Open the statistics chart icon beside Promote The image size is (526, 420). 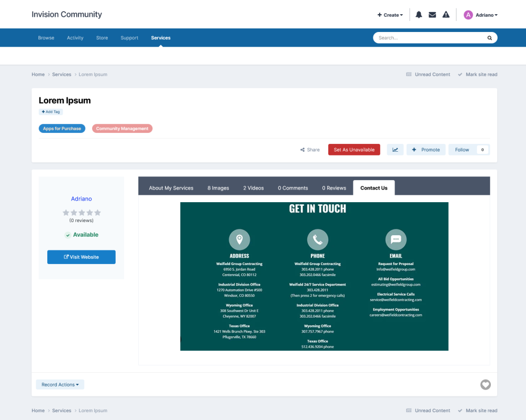395,150
